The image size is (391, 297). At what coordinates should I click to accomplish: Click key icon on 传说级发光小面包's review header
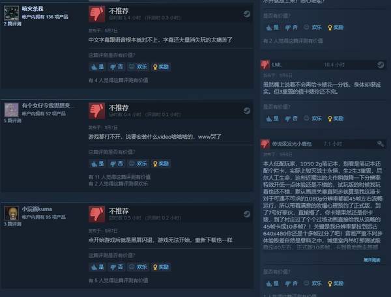[x=381, y=144]
